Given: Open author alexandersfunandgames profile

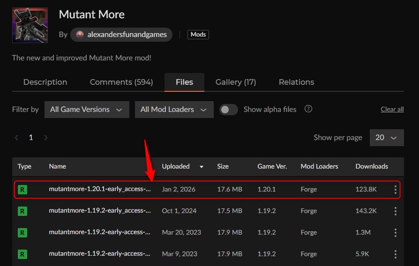Looking at the screenshot, I should point(122,35).
